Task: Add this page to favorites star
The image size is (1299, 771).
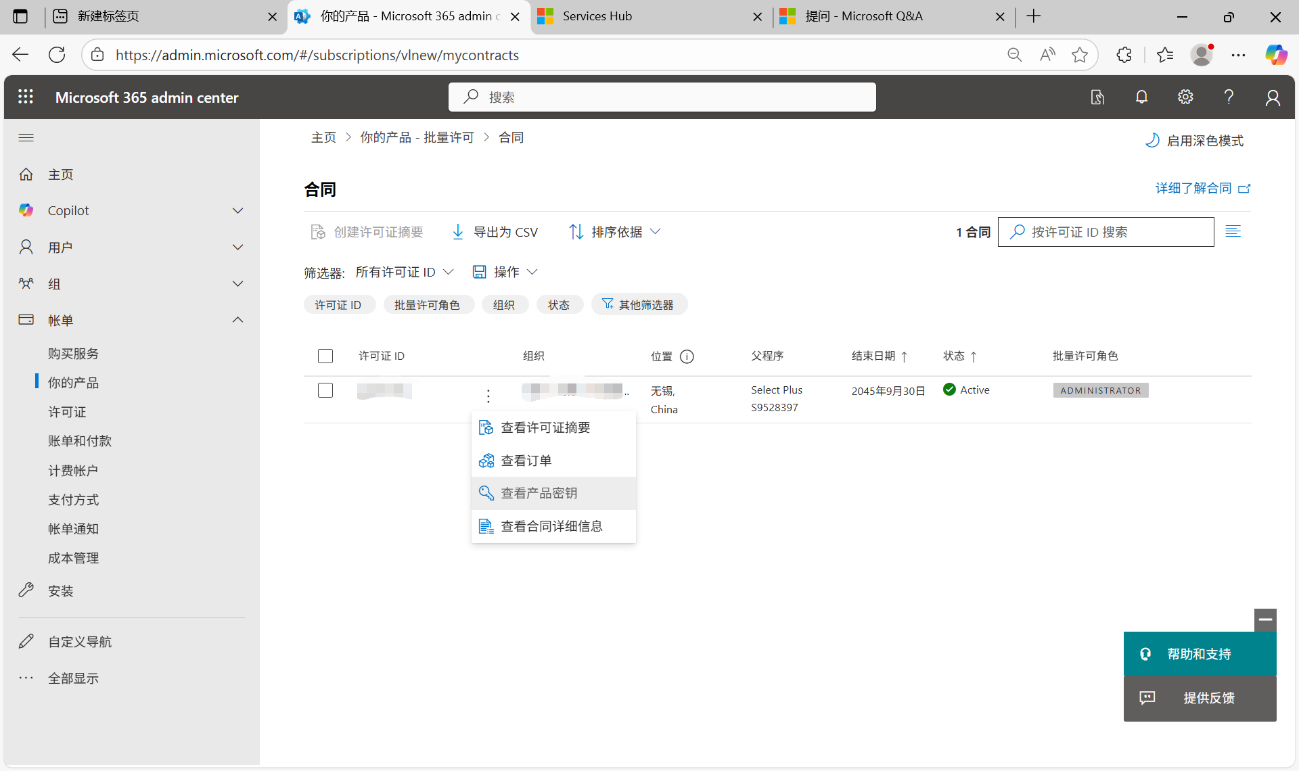Action: (x=1080, y=55)
